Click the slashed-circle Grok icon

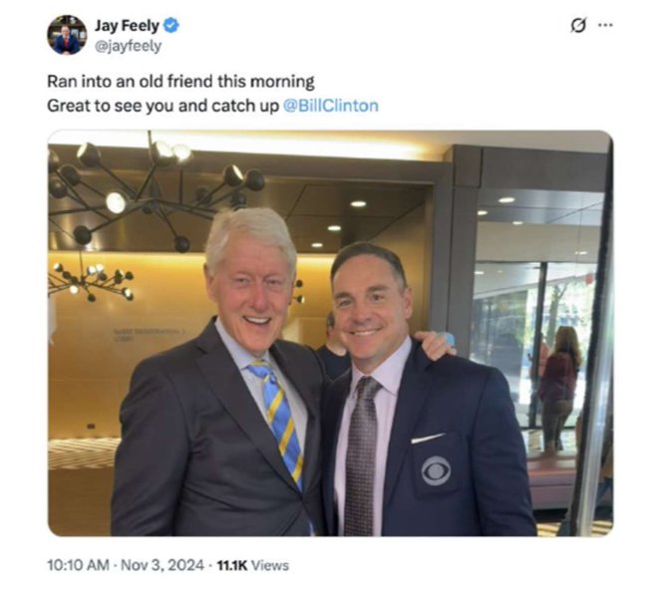click(x=578, y=26)
